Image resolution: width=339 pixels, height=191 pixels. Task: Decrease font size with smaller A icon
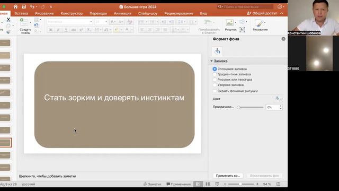coord(121,22)
